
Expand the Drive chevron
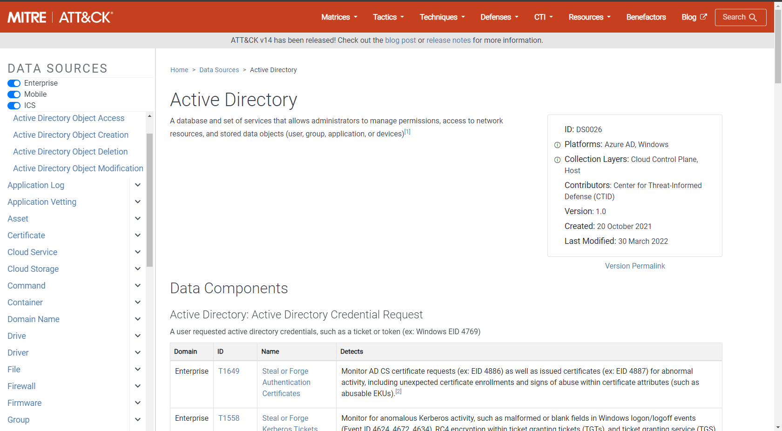click(x=138, y=336)
